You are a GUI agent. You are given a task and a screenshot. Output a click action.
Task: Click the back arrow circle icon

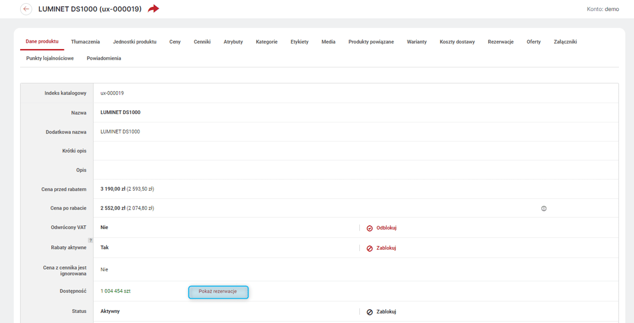point(26,9)
